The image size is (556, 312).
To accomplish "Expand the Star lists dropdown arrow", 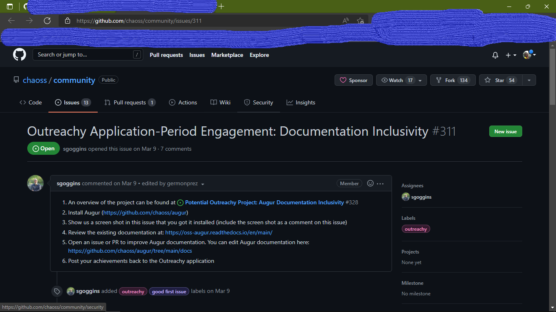I will (529, 80).
